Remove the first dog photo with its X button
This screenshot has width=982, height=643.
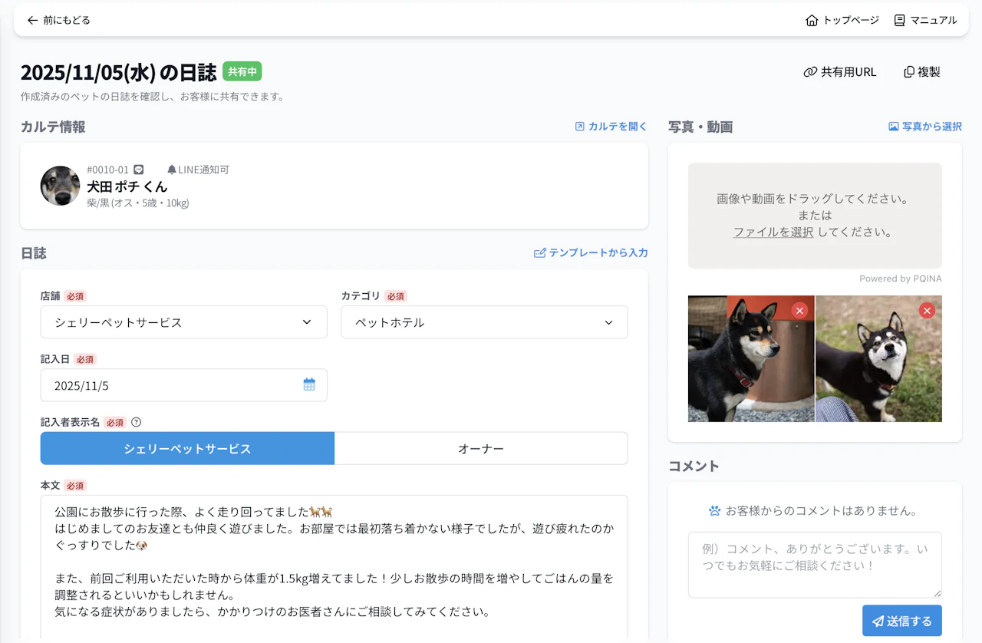coord(799,310)
